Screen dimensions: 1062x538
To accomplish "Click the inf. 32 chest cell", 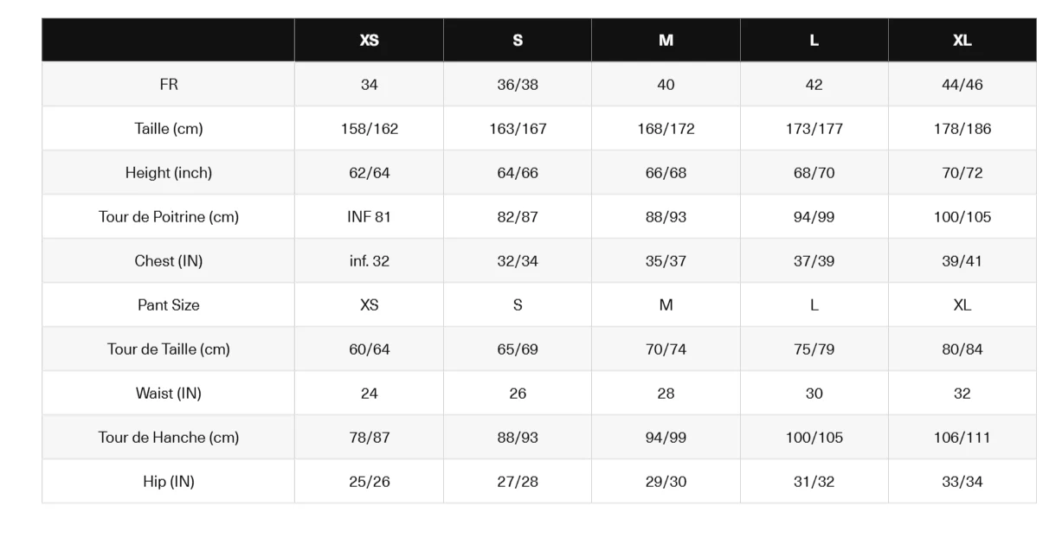I will (369, 261).
